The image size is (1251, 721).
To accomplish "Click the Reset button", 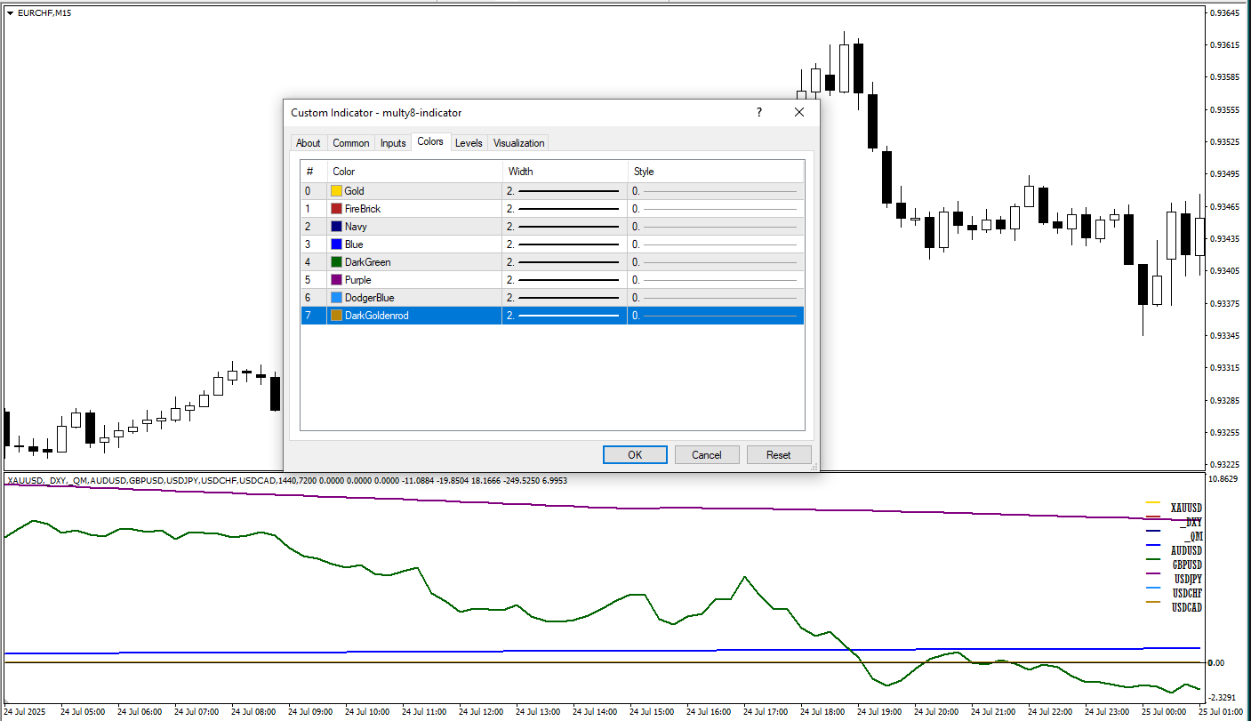I will point(778,454).
